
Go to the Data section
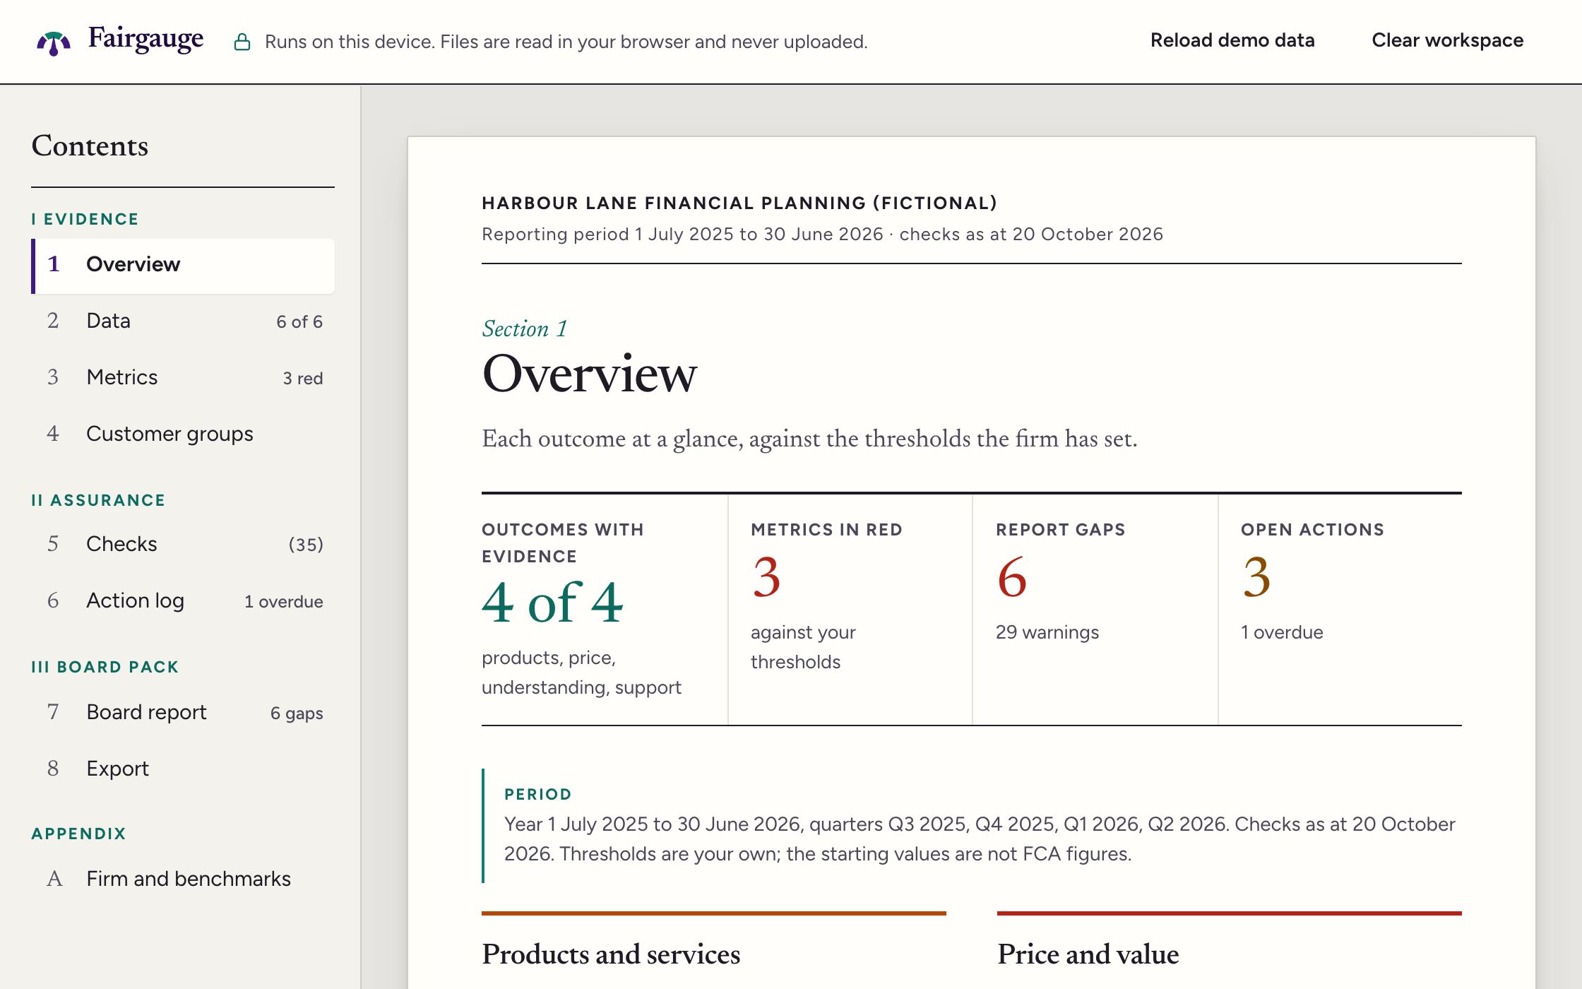[183, 321]
